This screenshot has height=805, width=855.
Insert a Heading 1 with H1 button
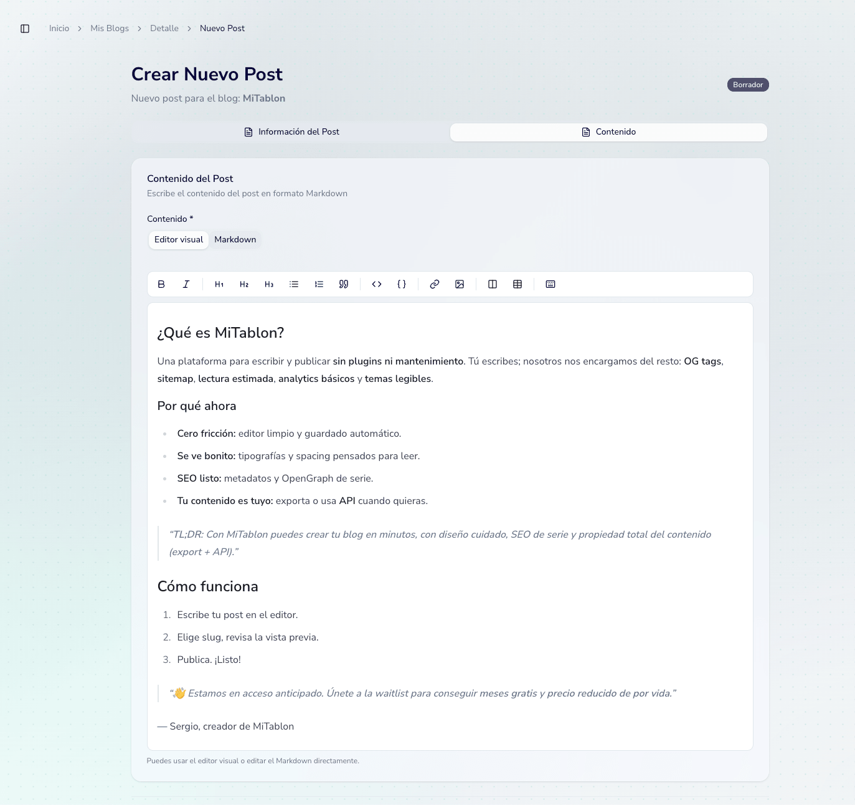pos(219,284)
